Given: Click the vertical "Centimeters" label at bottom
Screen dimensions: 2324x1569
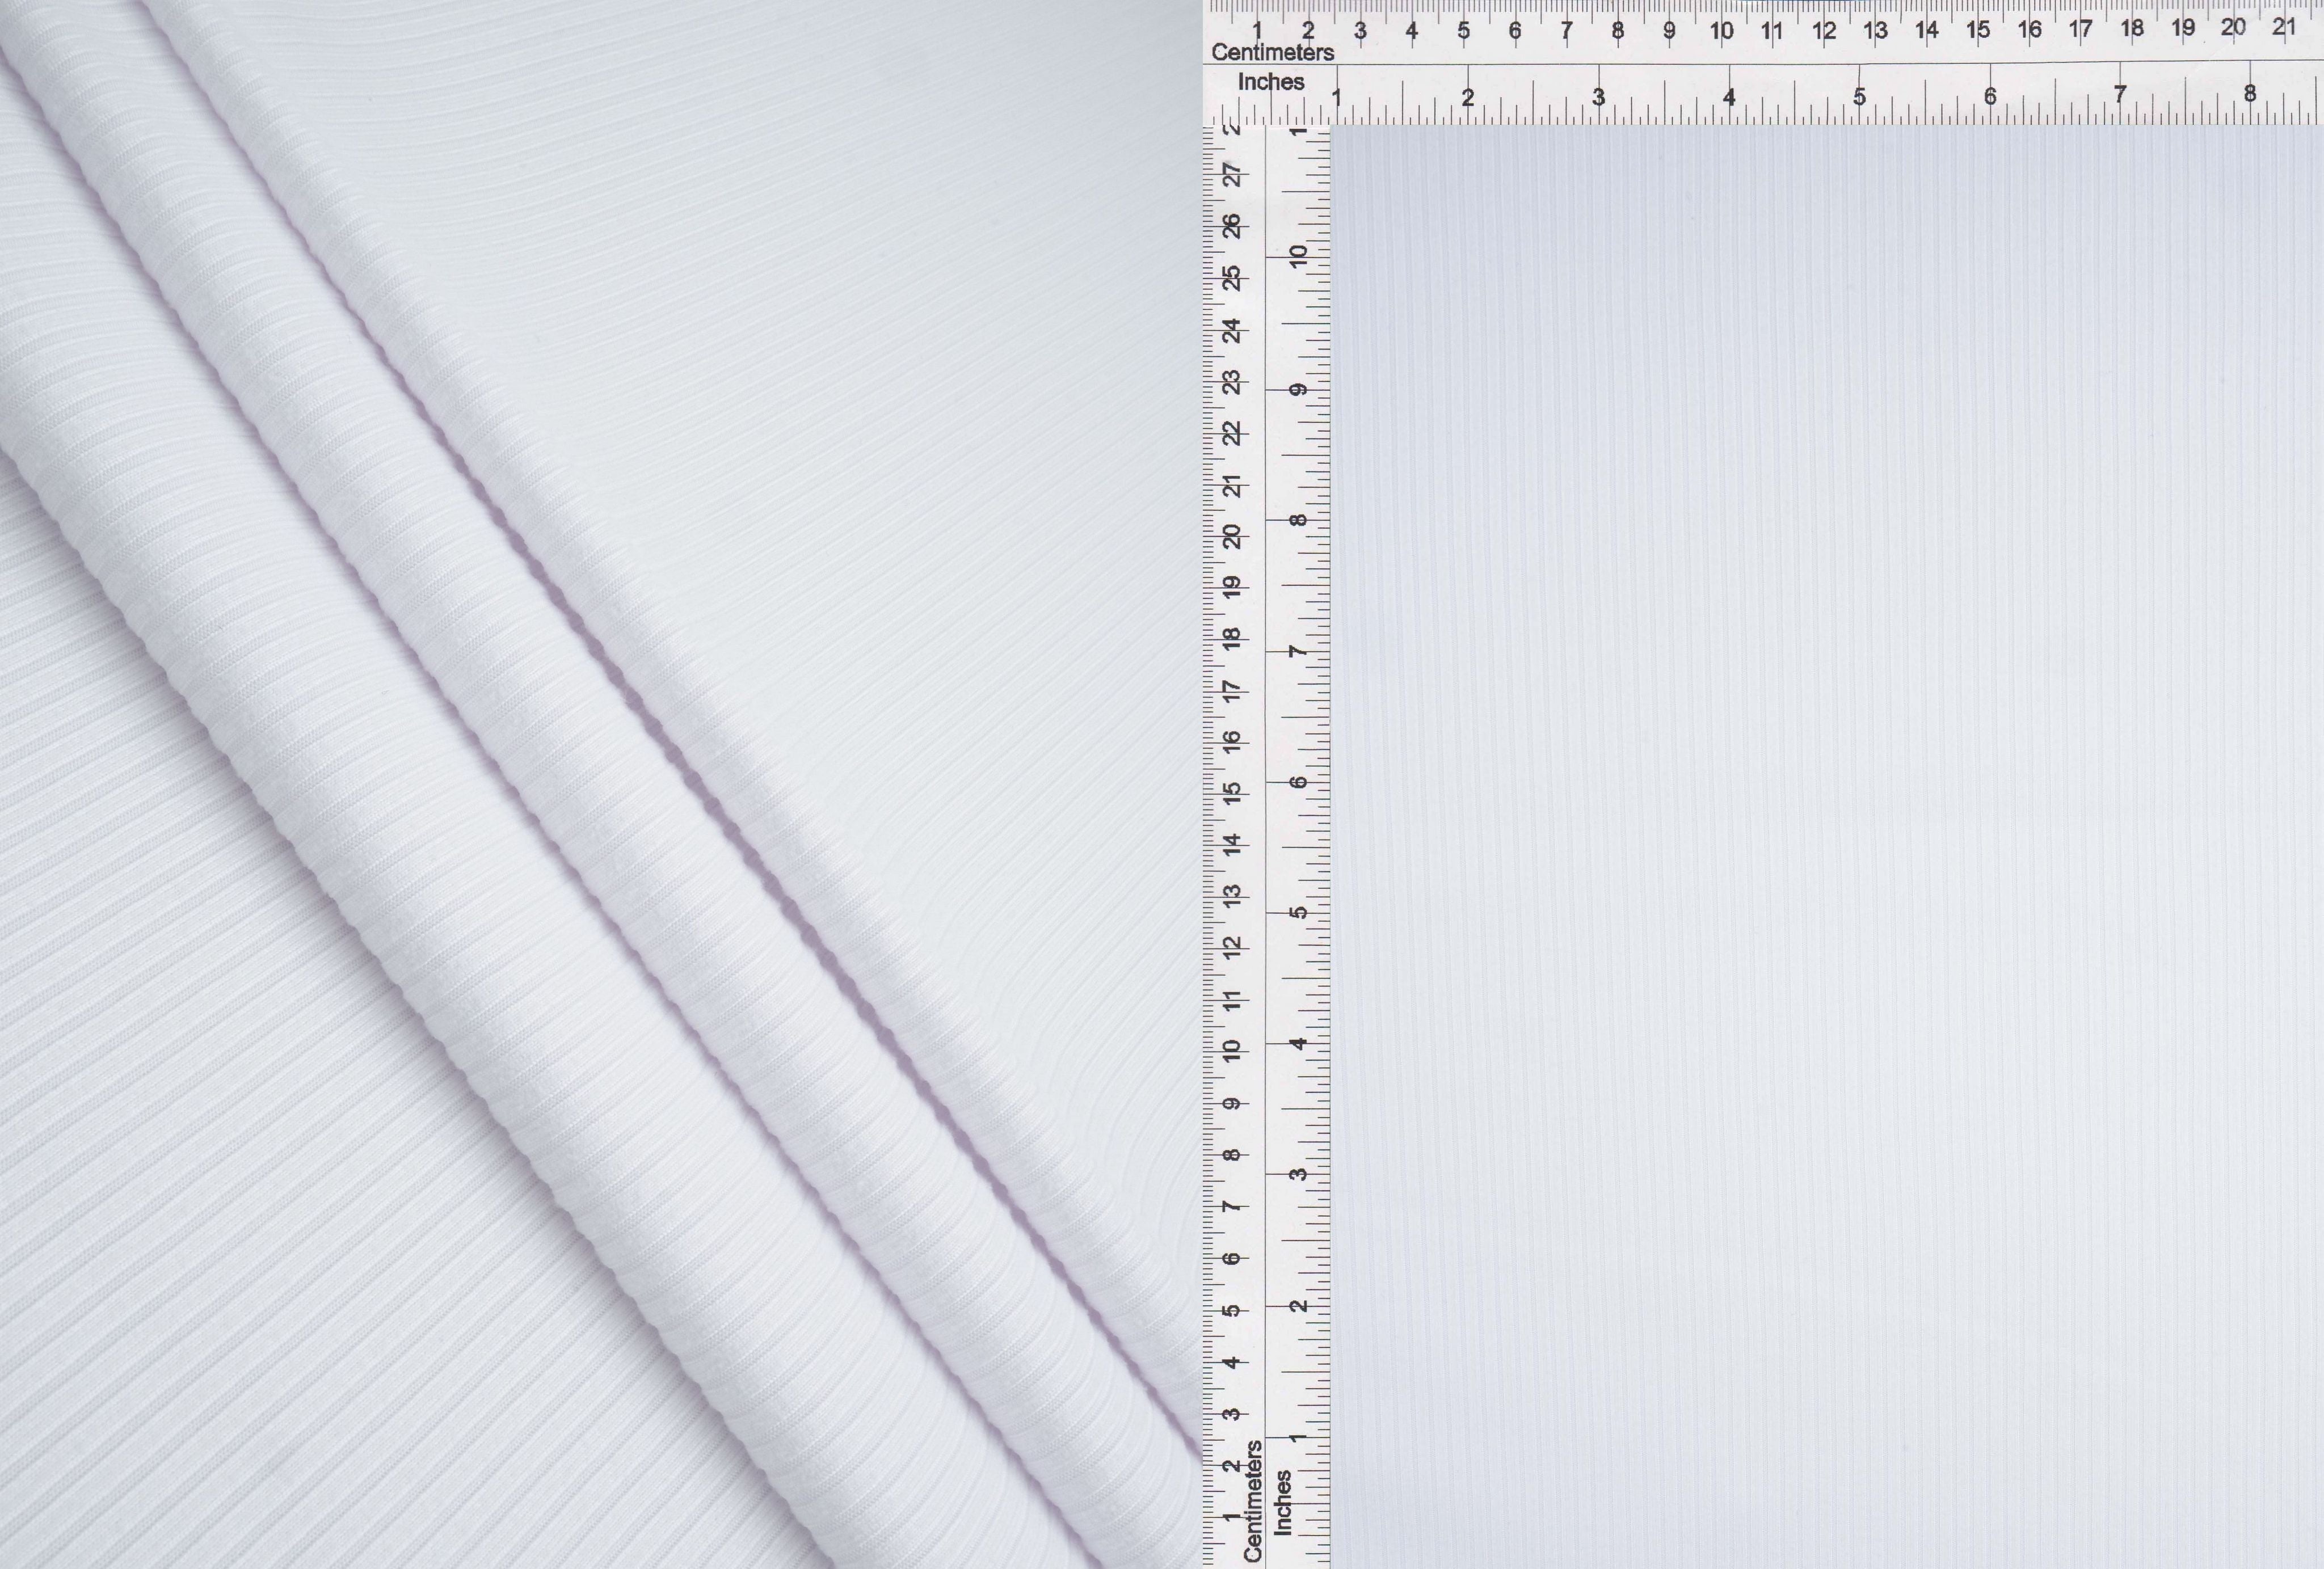Looking at the screenshot, I should click(x=1252, y=1500).
